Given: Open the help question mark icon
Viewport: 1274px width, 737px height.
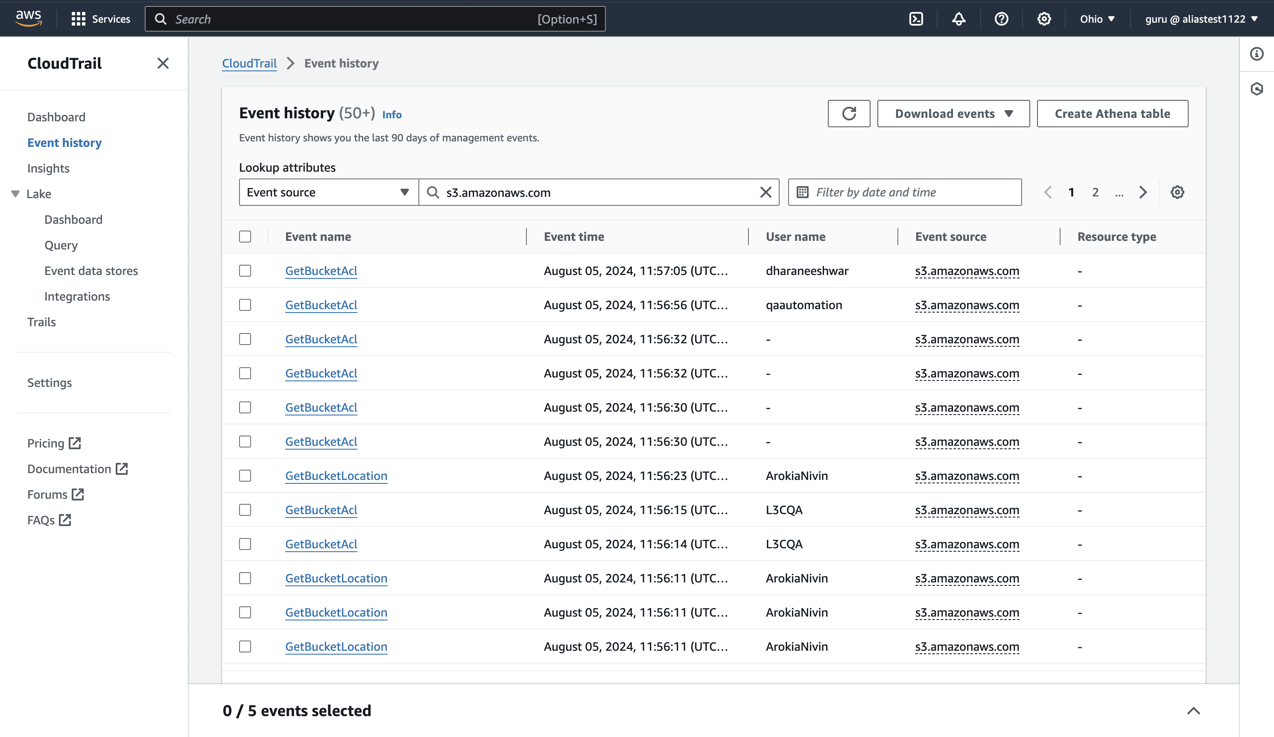Looking at the screenshot, I should 1001,19.
